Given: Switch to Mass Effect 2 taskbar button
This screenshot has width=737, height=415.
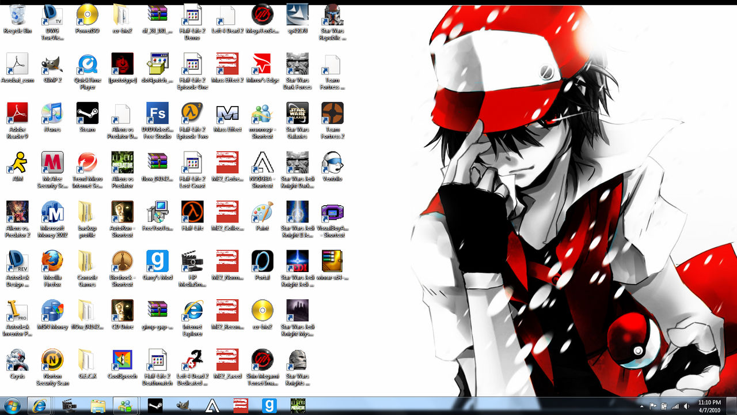Looking at the screenshot, I should (x=241, y=405).
